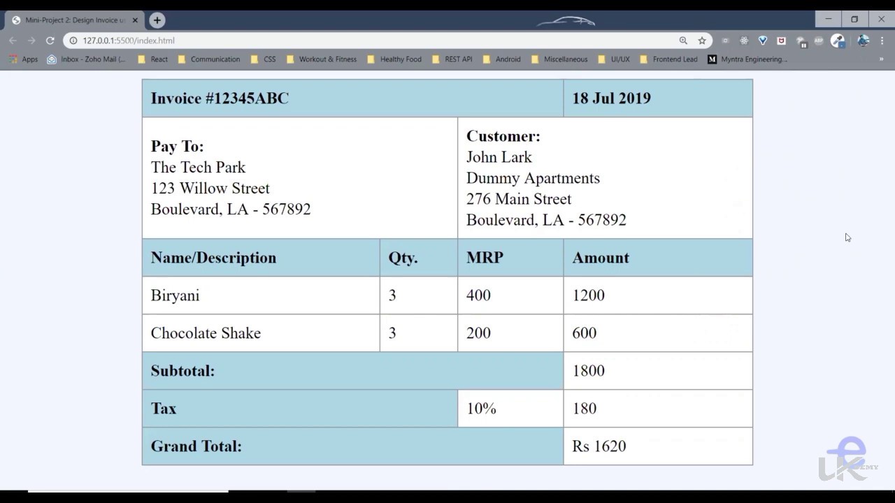The image size is (895, 503).
Task: Click the Invoice #12345ABC heading
Action: tap(220, 99)
